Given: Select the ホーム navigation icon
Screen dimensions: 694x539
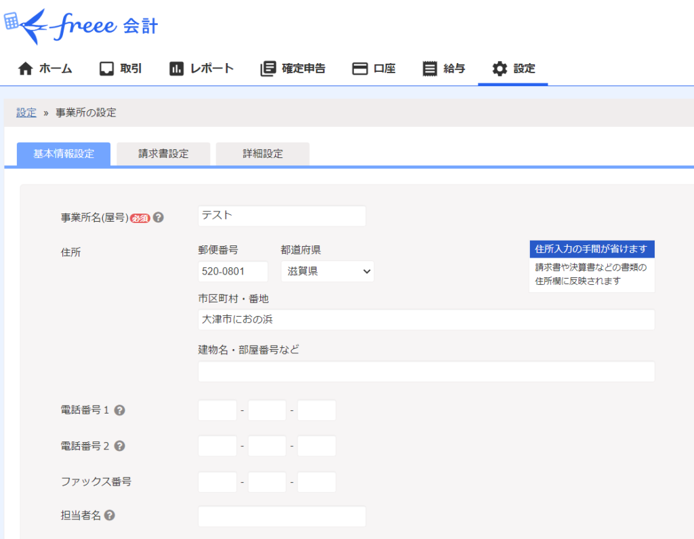Looking at the screenshot, I should click(25, 68).
